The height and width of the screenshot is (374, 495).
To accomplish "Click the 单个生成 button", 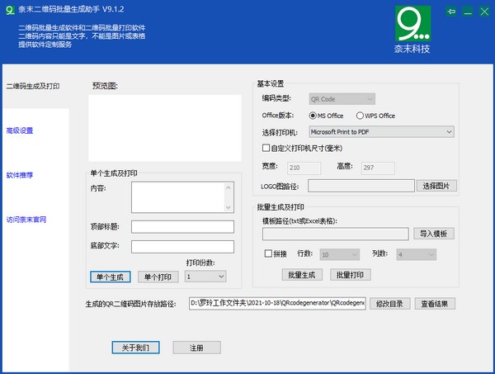I will pos(111,277).
